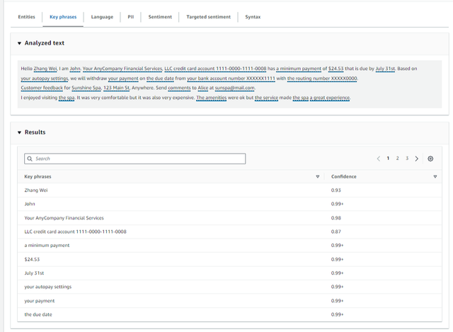Open the results table settings gear
Screen dimensions: 453x332
[430, 159]
